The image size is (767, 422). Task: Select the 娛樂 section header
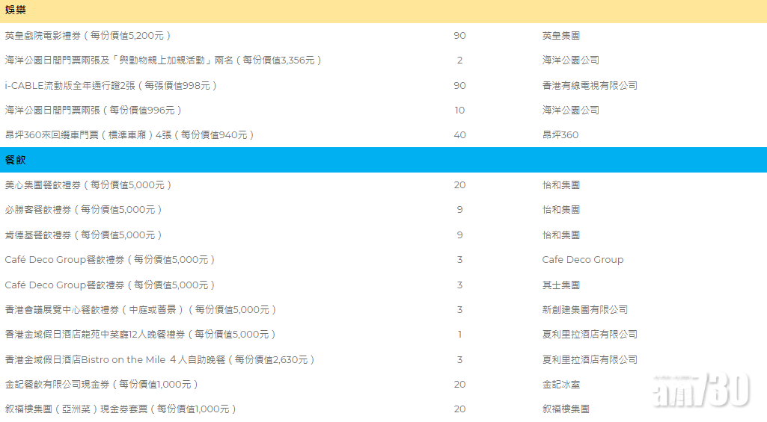pyautogui.click(x=16, y=10)
